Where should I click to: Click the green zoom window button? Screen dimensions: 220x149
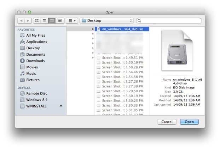(29, 12)
